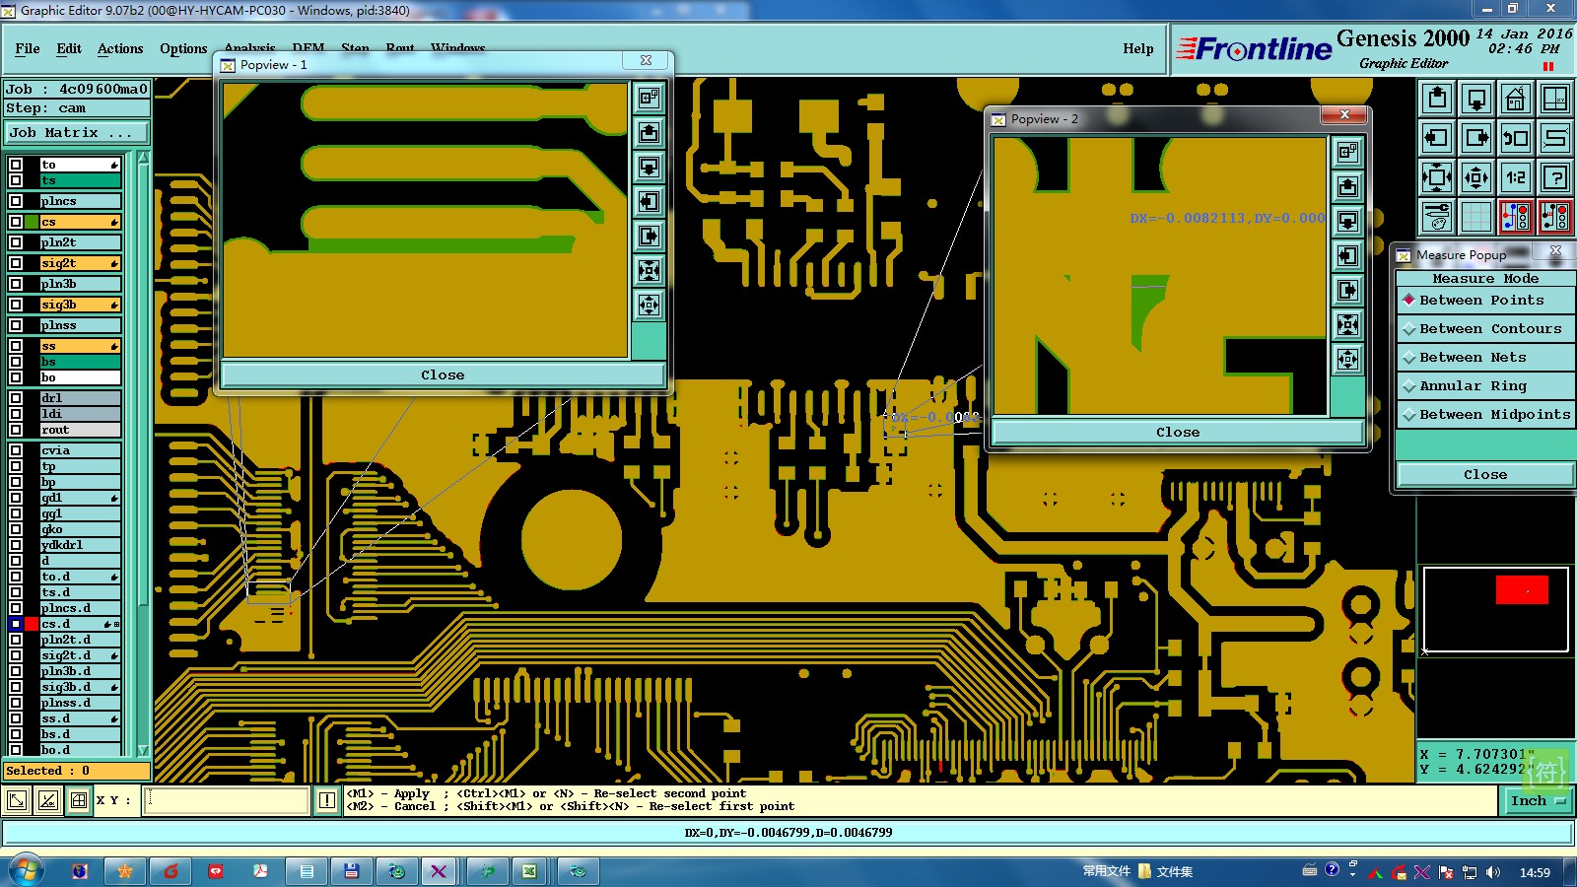The height and width of the screenshot is (887, 1577).
Task: Click the Home view icon
Action: click(x=1516, y=99)
